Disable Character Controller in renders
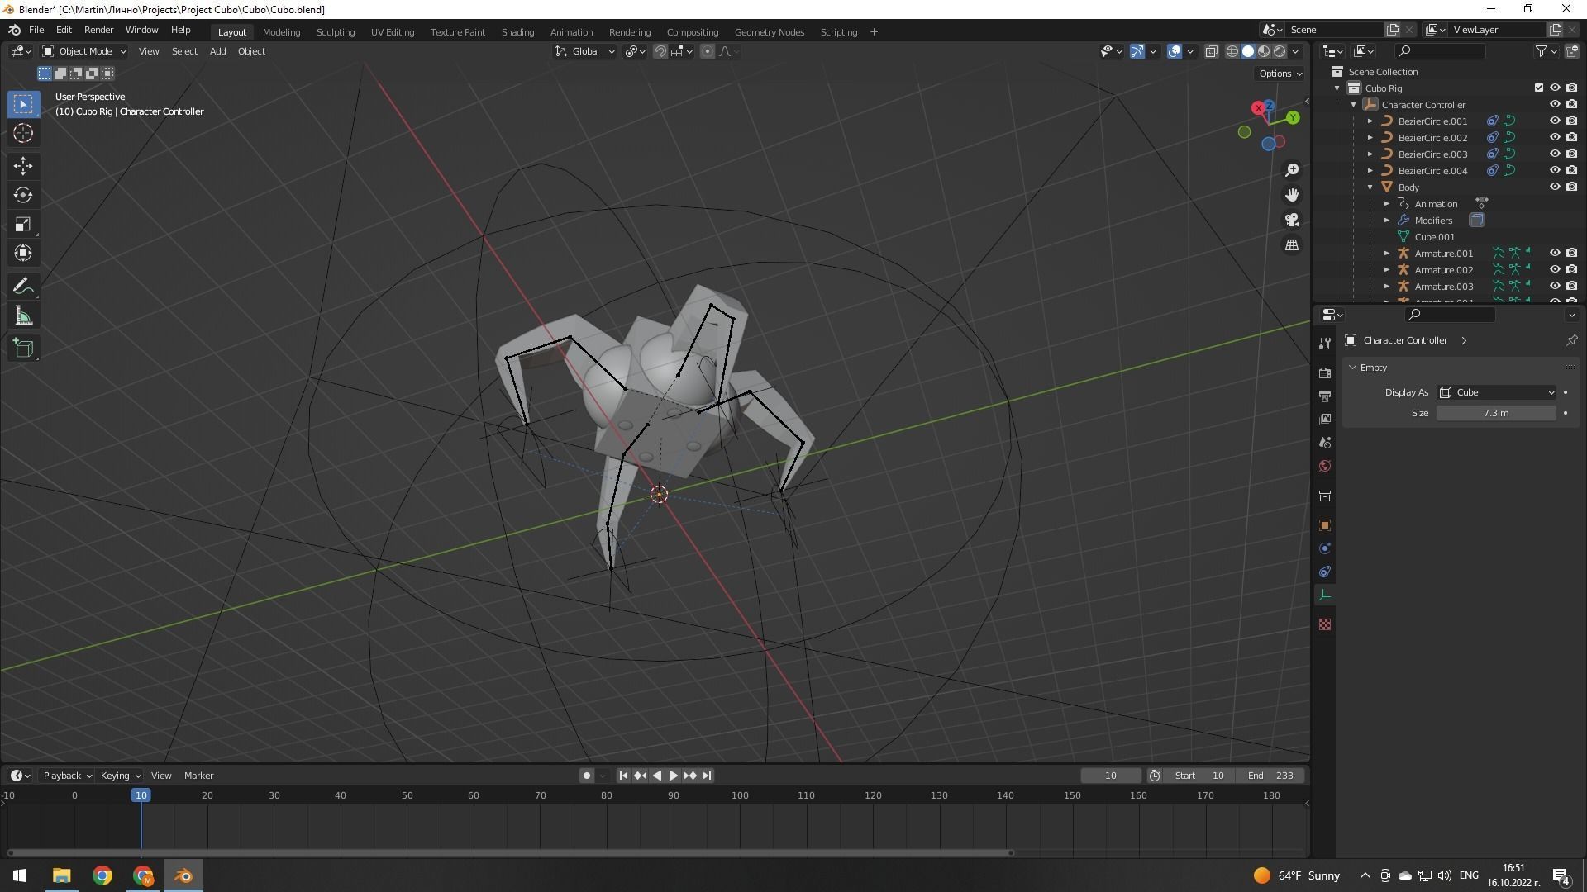Image resolution: width=1587 pixels, height=892 pixels. click(1571, 105)
